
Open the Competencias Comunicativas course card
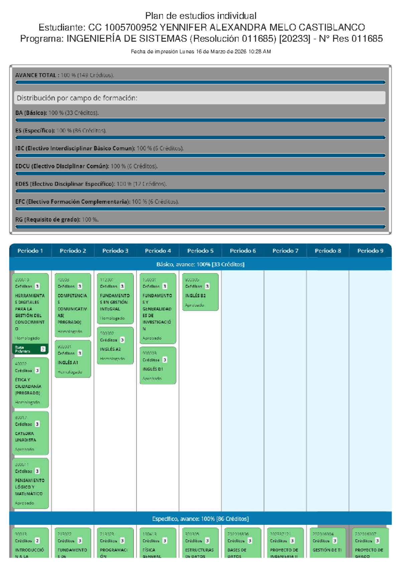point(73,305)
